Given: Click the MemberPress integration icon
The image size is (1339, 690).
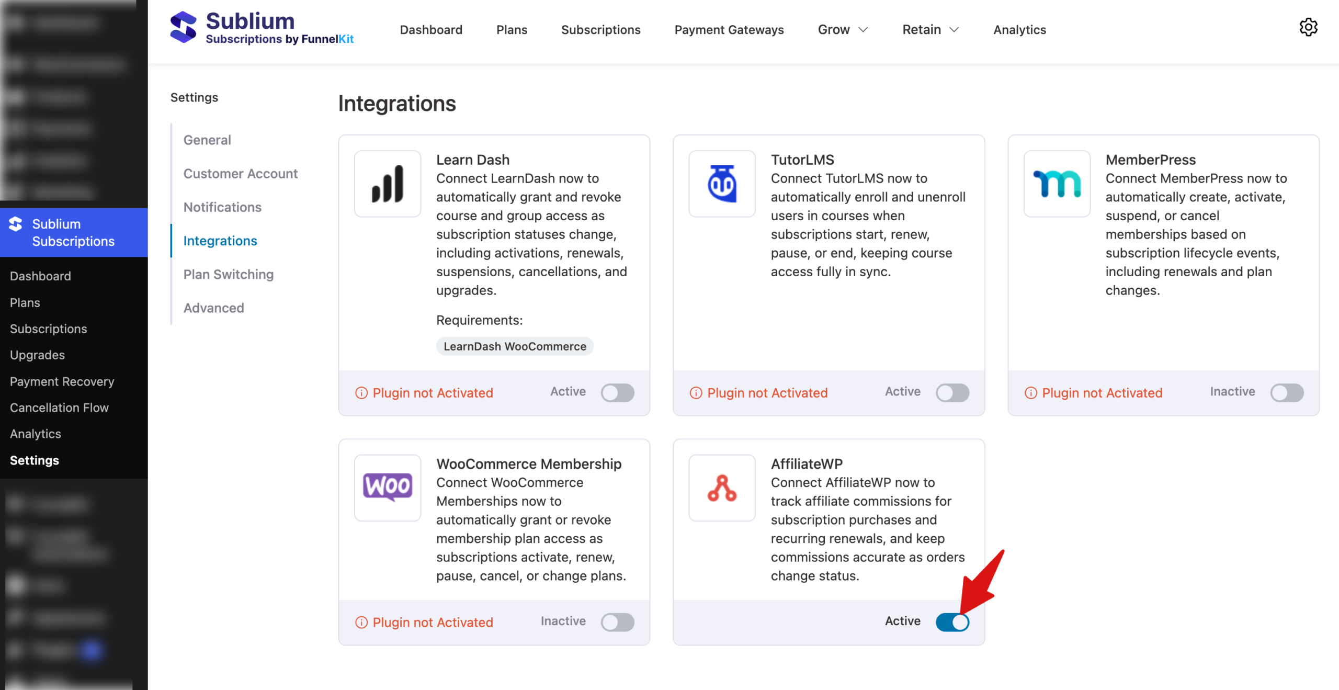Looking at the screenshot, I should pos(1057,184).
